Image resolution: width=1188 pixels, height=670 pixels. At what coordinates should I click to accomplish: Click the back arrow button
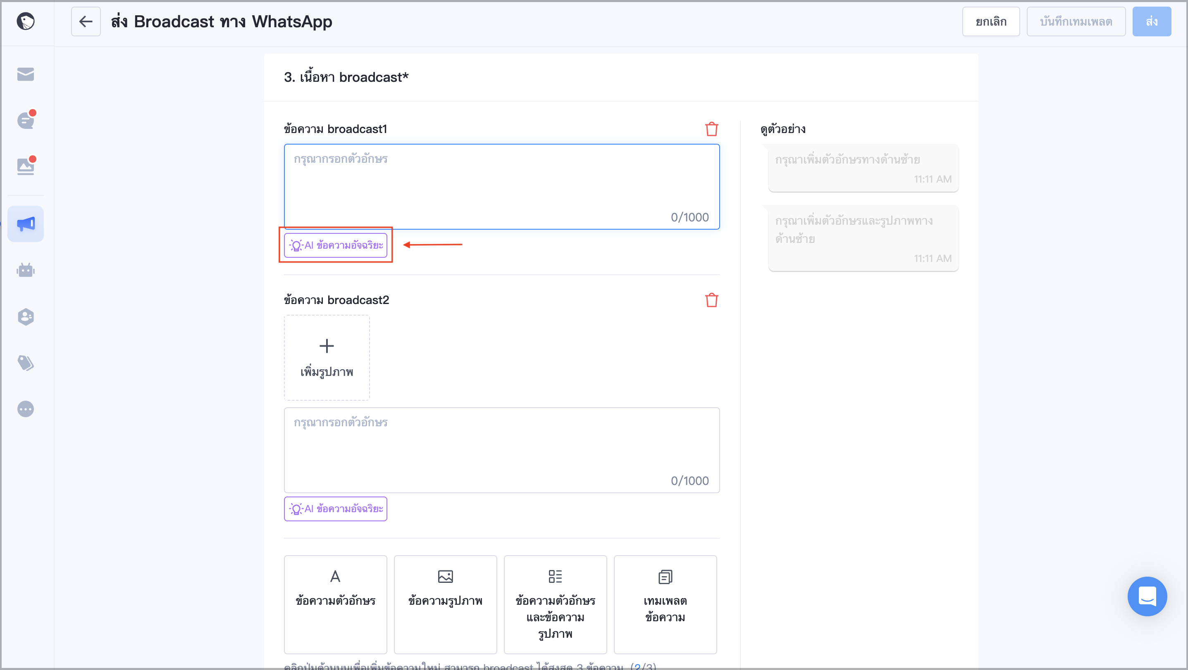(86, 21)
